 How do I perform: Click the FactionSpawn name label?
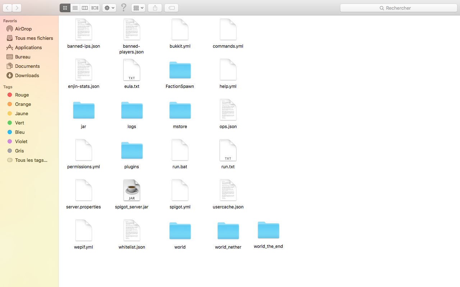click(x=180, y=86)
